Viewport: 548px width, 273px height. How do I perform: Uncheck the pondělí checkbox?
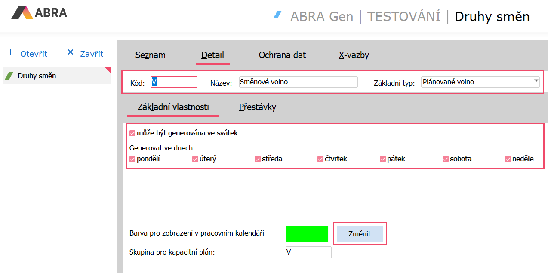(x=132, y=159)
